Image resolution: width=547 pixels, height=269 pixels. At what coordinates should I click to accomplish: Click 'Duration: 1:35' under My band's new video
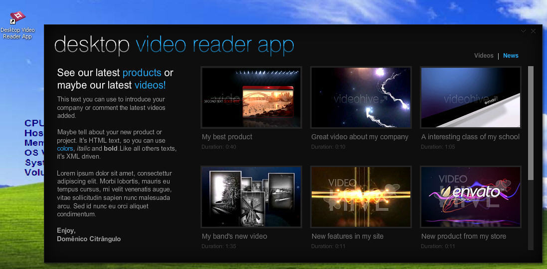click(219, 247)
